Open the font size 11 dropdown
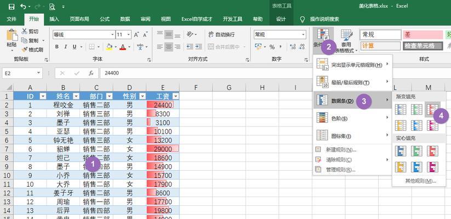The height and width of the screenshot is (219, 451). coord(129,35)
